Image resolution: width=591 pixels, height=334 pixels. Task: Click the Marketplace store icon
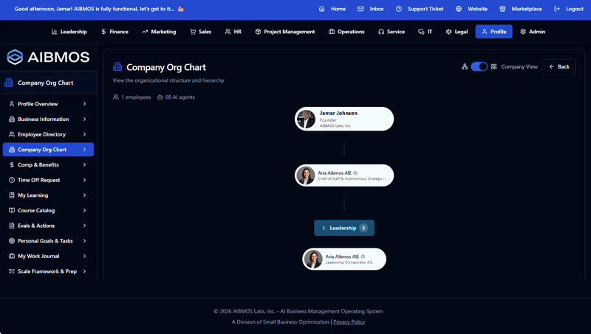coord(502,9)
